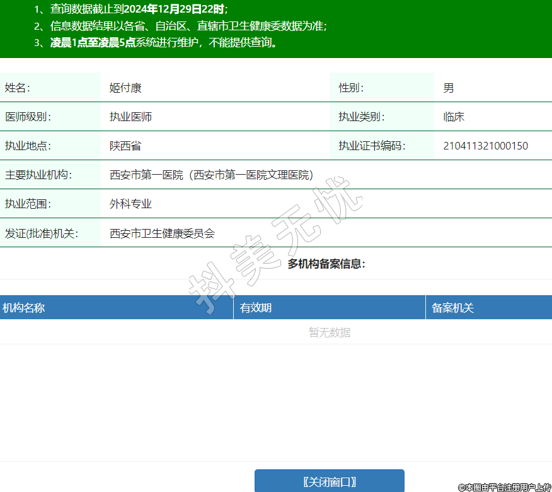Click the 暂无数据 empty table row
Viewport: 552px width, 492px height.
(329, 332)
